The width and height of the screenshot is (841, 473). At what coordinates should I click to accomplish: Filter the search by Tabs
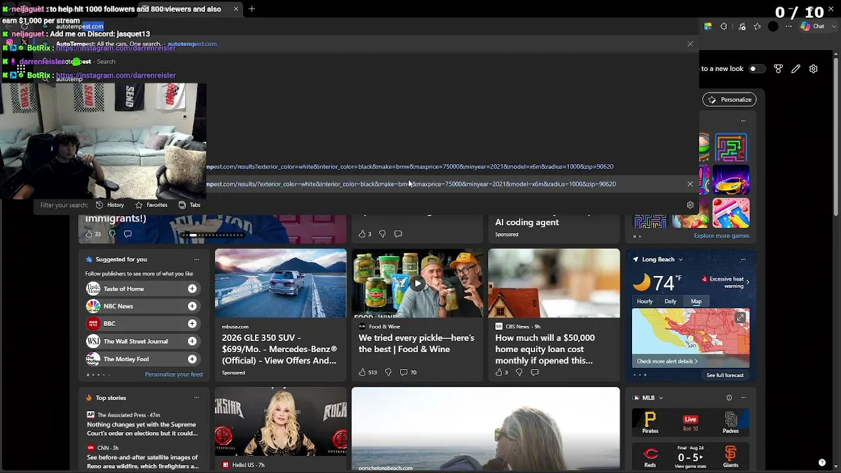[x=189, y=205]
